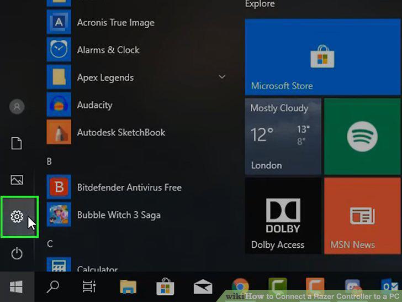
Task: Click Bitdefender Antivirus Free icon
Action: pos(59,187)
